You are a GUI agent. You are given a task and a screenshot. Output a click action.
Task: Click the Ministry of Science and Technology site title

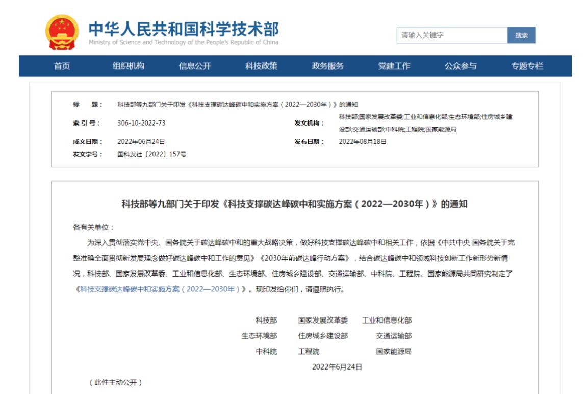184,33
